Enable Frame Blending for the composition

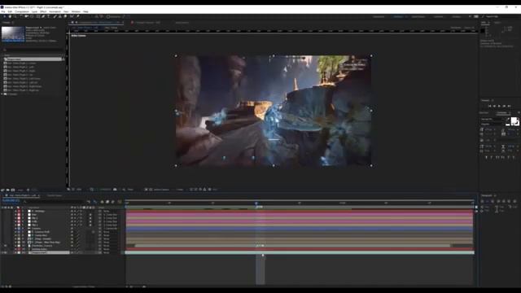107,202
